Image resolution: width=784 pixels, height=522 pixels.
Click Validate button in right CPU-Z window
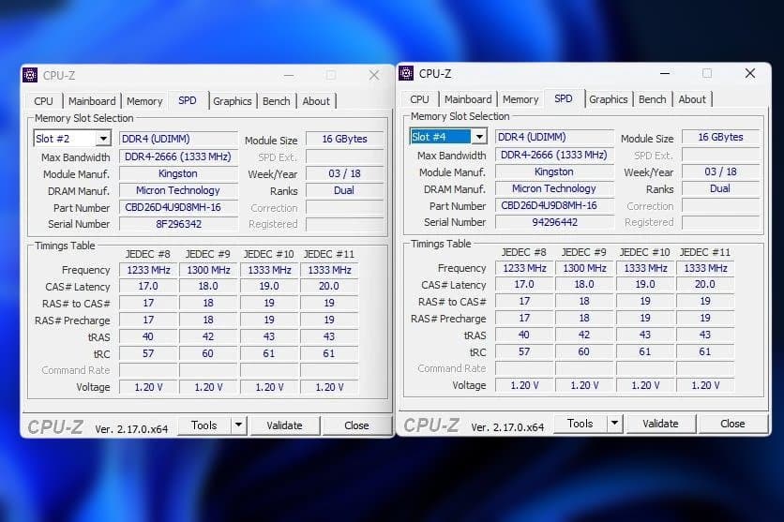660,423
